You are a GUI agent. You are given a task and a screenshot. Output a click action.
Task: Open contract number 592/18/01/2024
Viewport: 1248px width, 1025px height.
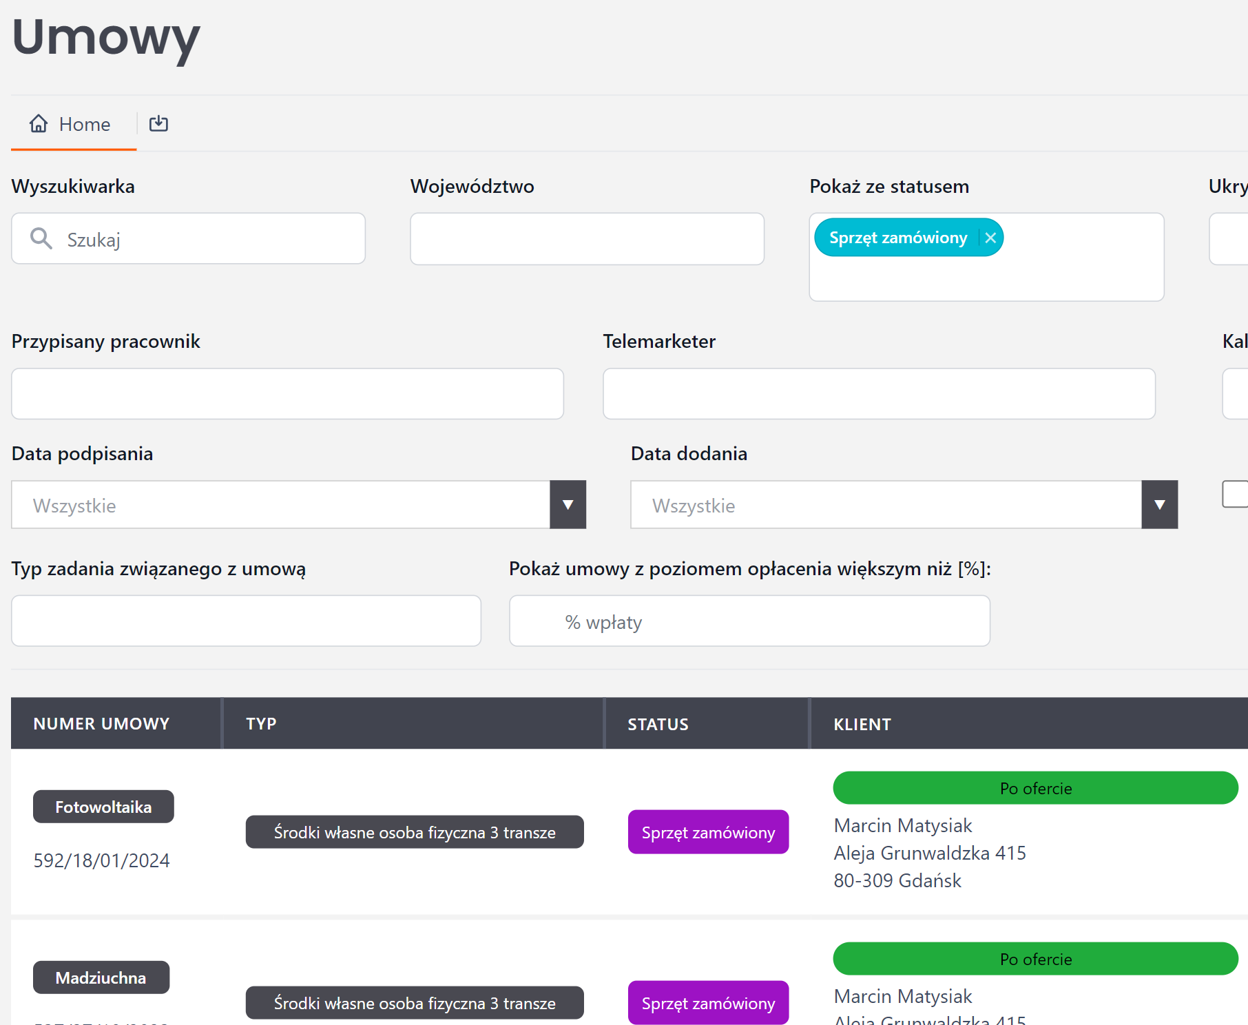click(x=101, y=860)
